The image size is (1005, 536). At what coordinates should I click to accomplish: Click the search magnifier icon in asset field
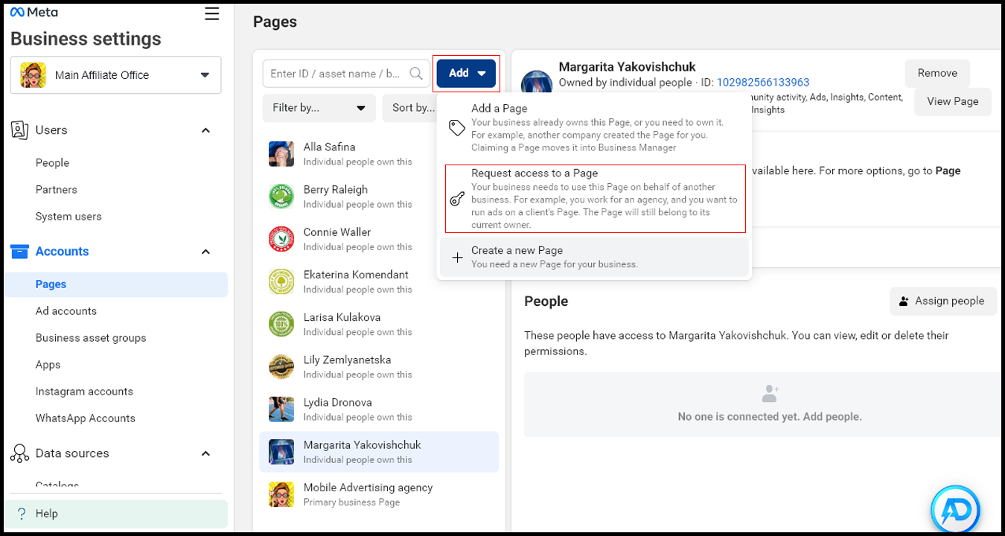(416, 74)
